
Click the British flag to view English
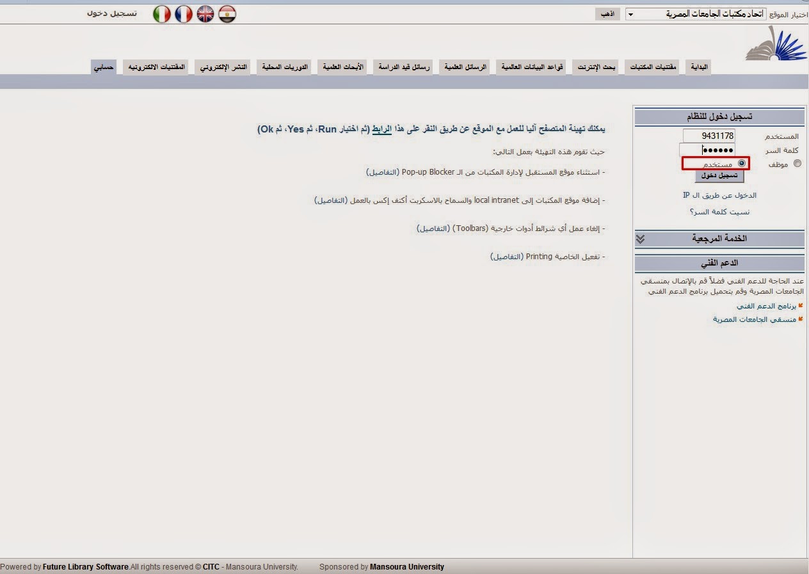click(205, 13)
